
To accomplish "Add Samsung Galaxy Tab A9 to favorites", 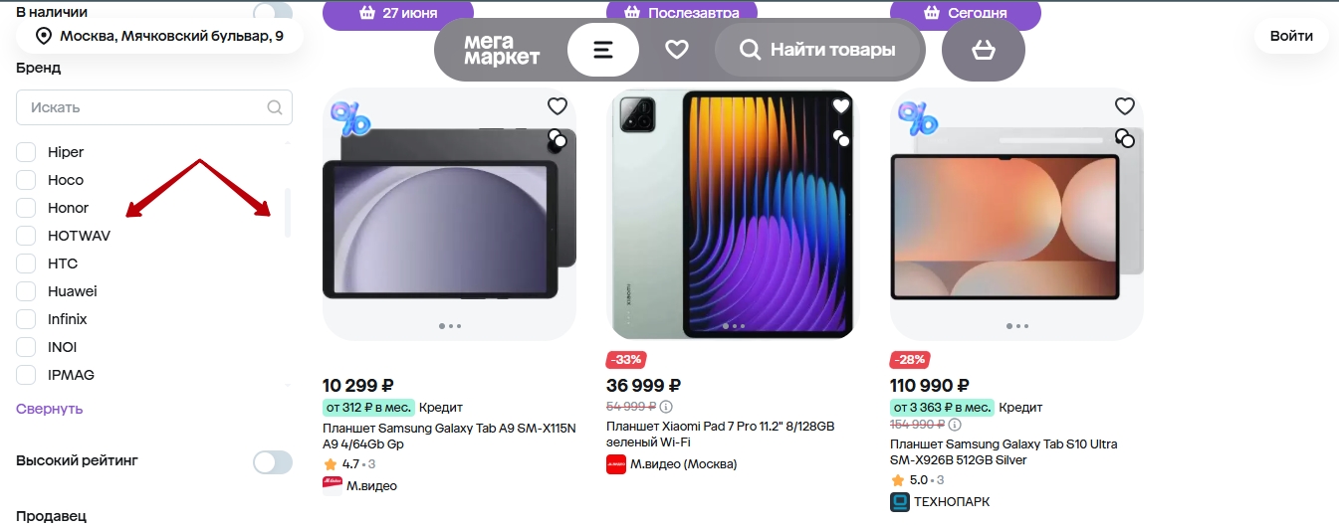I will click(557, 106).
